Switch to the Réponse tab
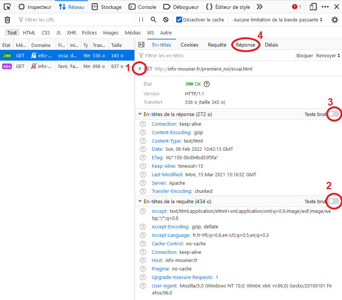The image size is (342, 300). tap(246, 45)
